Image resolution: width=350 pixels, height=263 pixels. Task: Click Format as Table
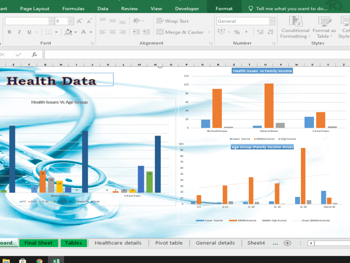(x=324, y=28)
